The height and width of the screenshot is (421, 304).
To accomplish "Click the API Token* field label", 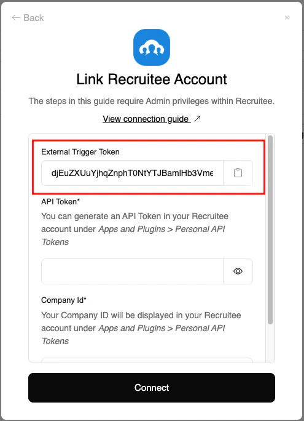I will [61, 201].
